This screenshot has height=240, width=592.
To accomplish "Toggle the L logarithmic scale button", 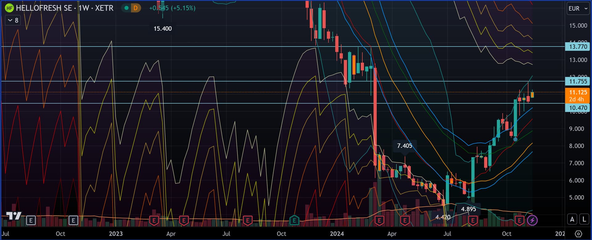I will point(584,219).
